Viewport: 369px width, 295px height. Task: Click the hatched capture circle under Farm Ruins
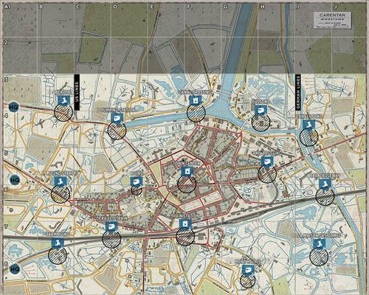pos(58,255)
